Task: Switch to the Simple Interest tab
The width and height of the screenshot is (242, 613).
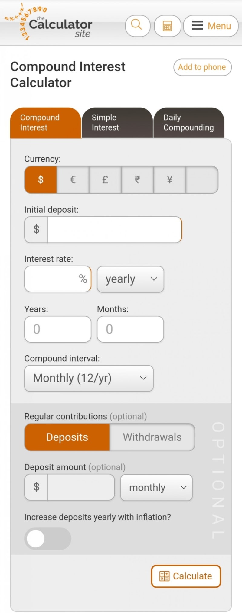Action: (x=117, y=123)
